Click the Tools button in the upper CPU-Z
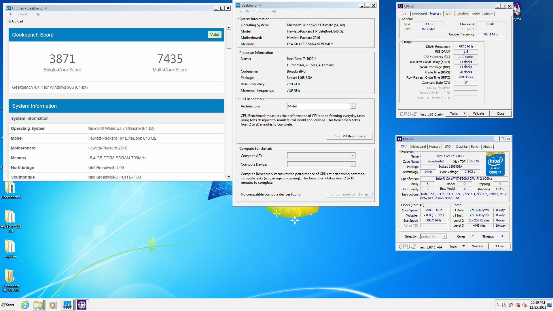The width and height of the screenshot is (553, 311). pyautogui.click(x=454, y=113)
